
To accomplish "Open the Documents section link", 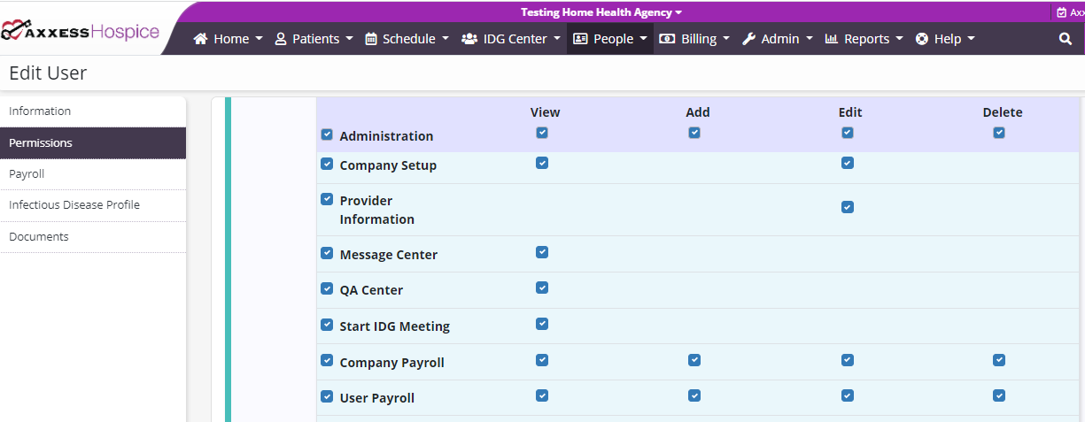I will 39,237.
